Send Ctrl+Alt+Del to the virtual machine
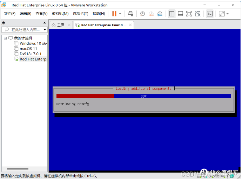 [x=130, y=14]
